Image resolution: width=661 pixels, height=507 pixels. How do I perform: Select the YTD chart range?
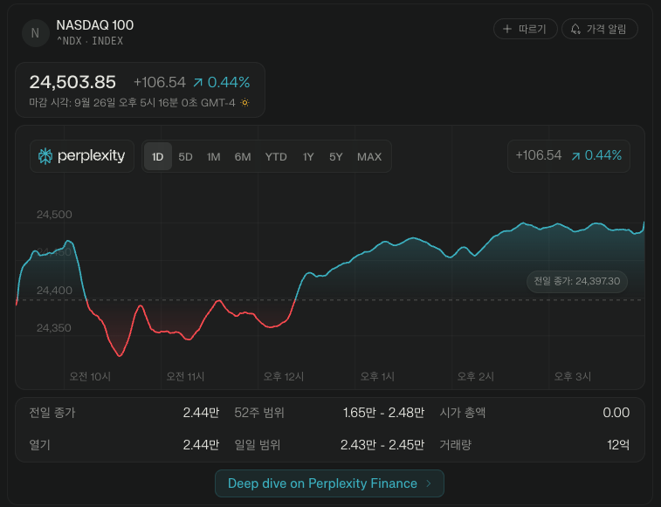(276, 157)
